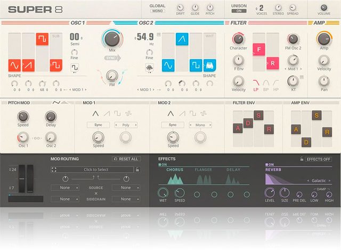Viewport: 341px width, 250px height.
Task: Open lower-right None sidechain dropdown
Action: (126, 199)
